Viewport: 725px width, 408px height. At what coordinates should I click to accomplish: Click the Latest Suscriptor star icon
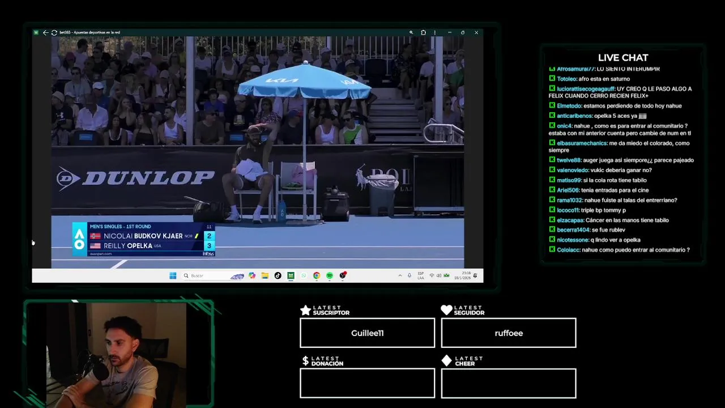click(305, 310)
